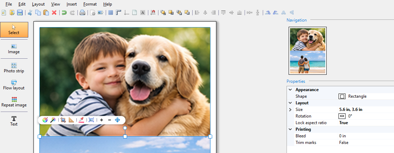Image resolution: width=394 pixels, height=153 pixels.
Task: Collapse the Layout property group
Action: click(290, 103)
